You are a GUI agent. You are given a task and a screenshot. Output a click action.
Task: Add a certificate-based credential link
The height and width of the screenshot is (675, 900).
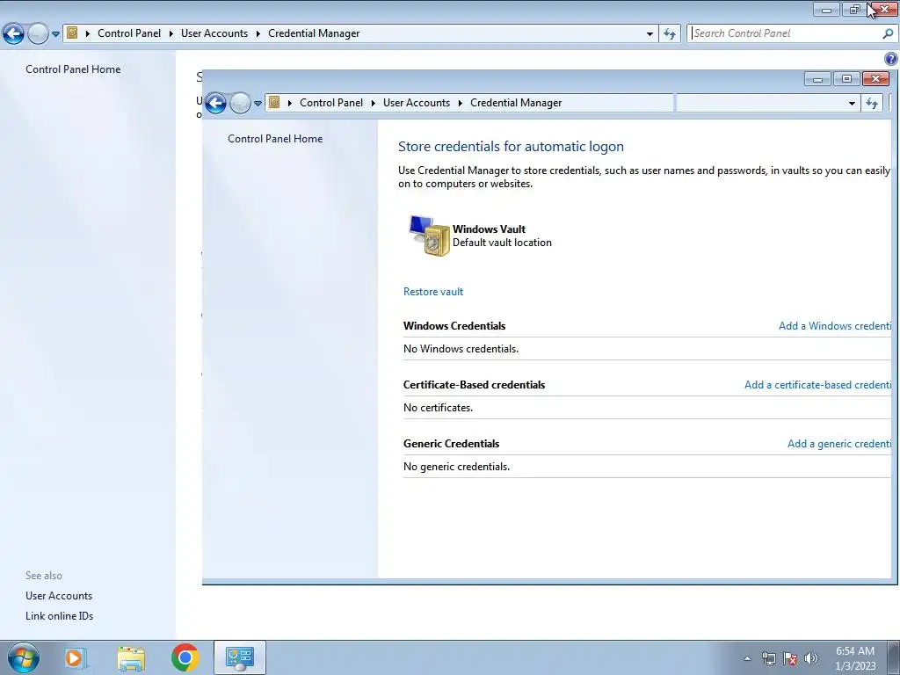point(817,385)
